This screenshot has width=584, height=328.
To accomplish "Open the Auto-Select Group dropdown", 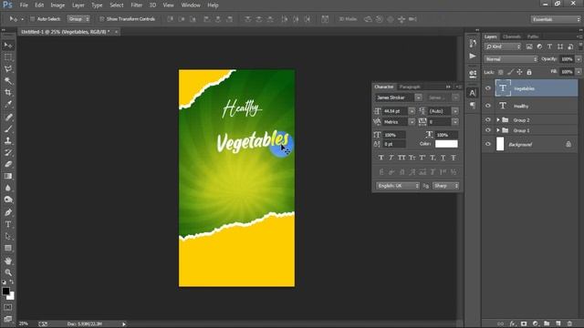I will [78, 19].
